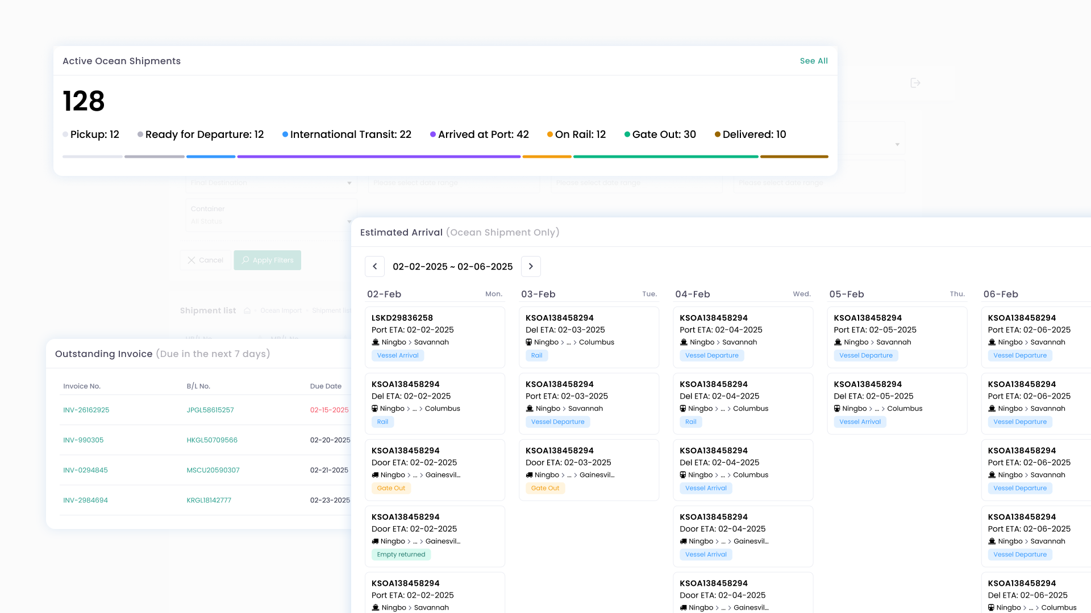Screen dimensions: 1091x613
Task: Click the International Transit blue legend dot
Action: tap(285, 135)
